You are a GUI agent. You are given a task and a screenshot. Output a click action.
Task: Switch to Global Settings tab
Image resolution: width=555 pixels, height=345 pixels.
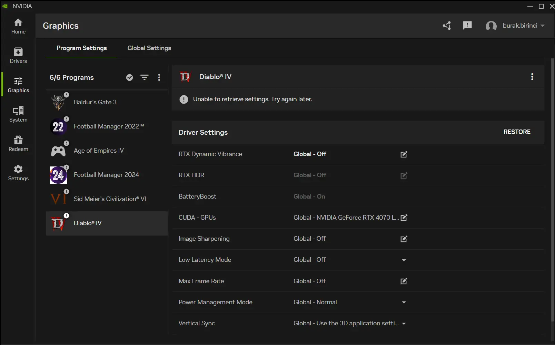[x=149, y=48]
